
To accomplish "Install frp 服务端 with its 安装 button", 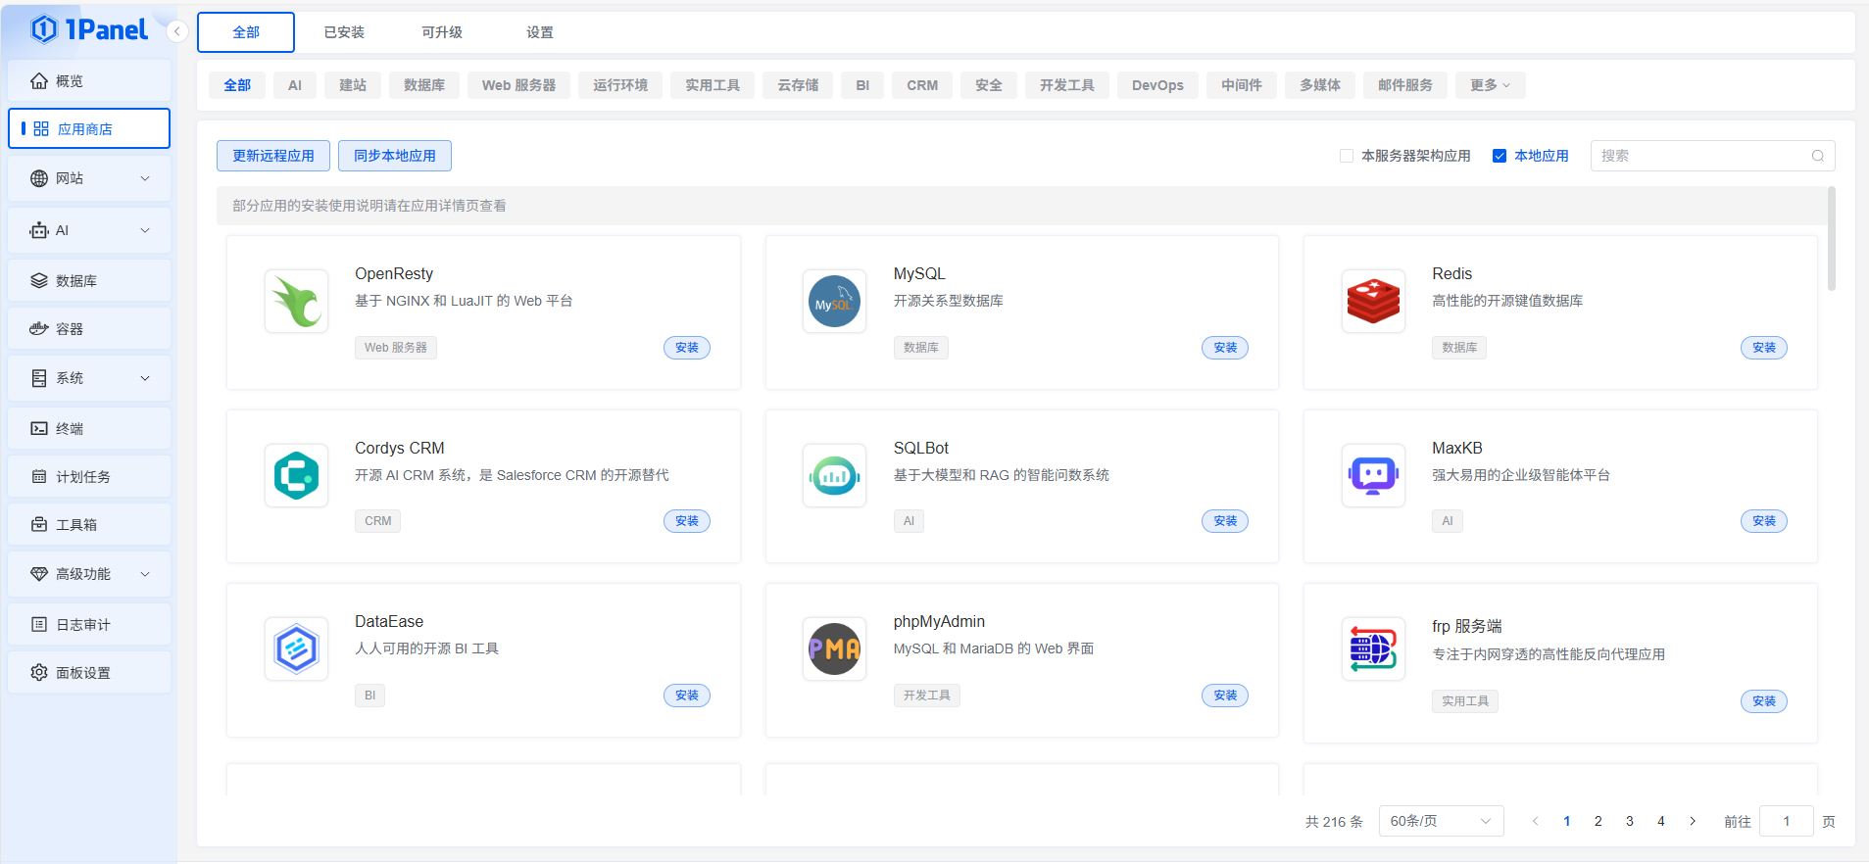I will (1764, 701).
